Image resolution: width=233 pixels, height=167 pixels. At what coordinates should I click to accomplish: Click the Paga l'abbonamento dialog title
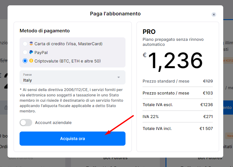(x=115, y=14)
